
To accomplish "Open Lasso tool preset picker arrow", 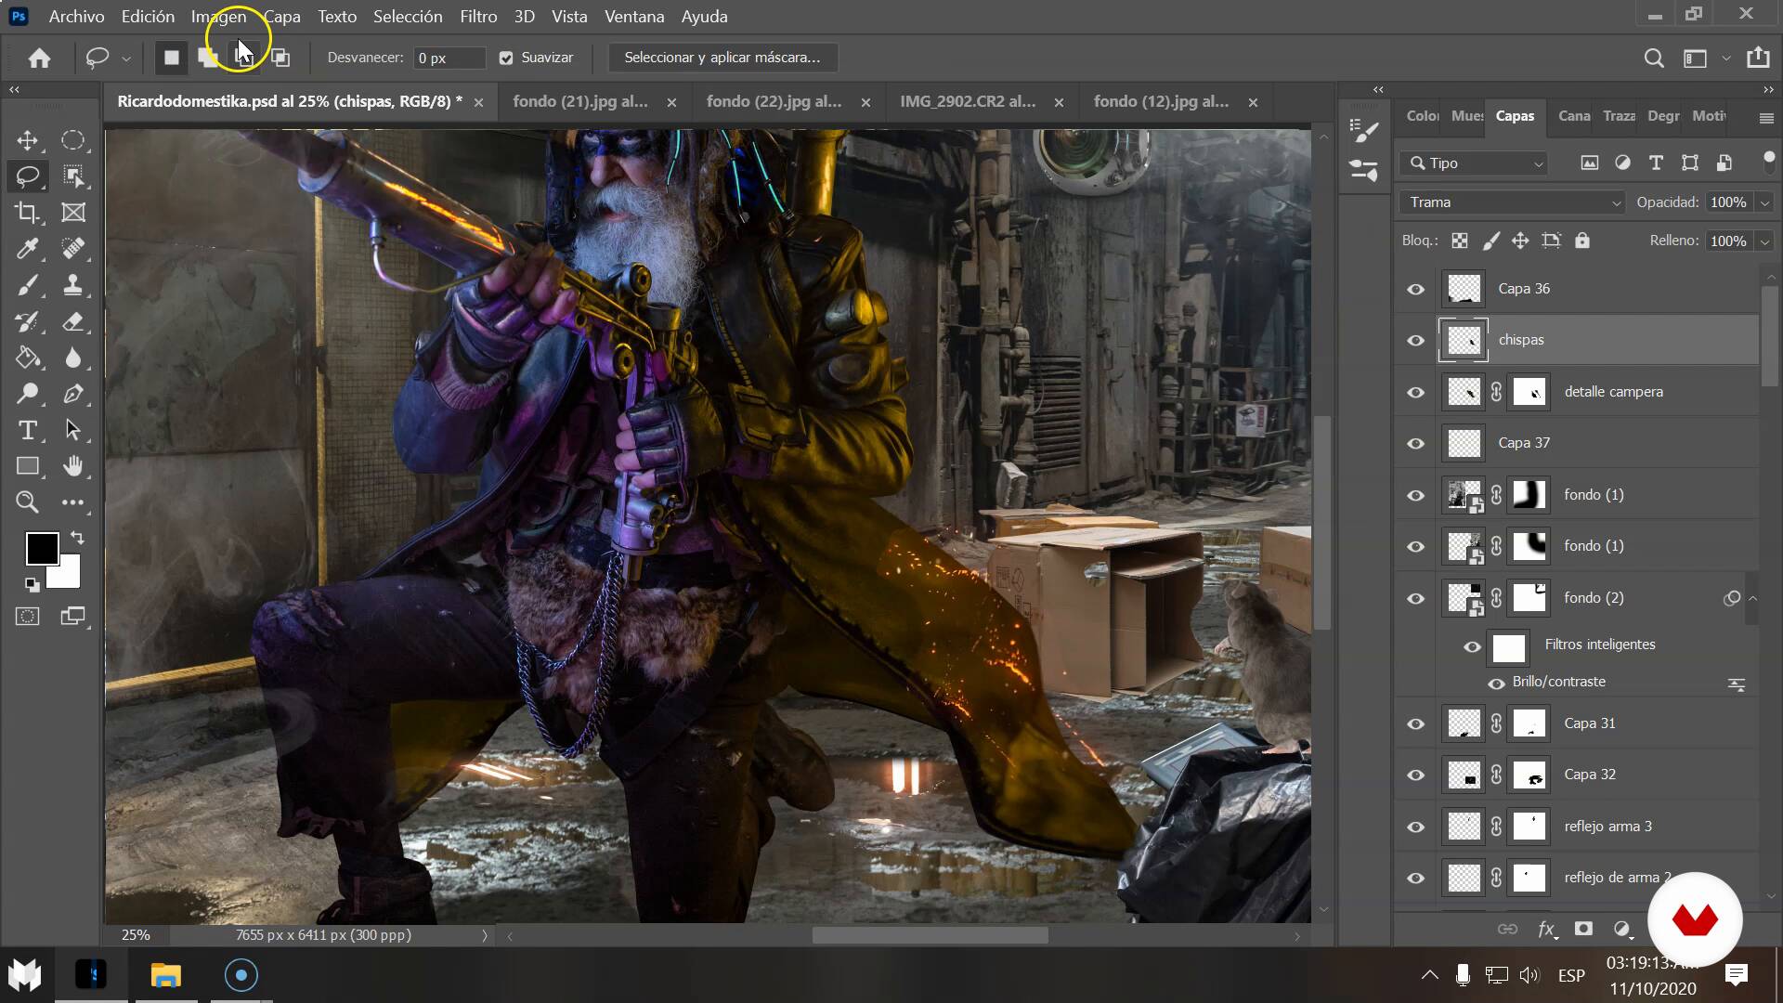I will click(126, 59).
